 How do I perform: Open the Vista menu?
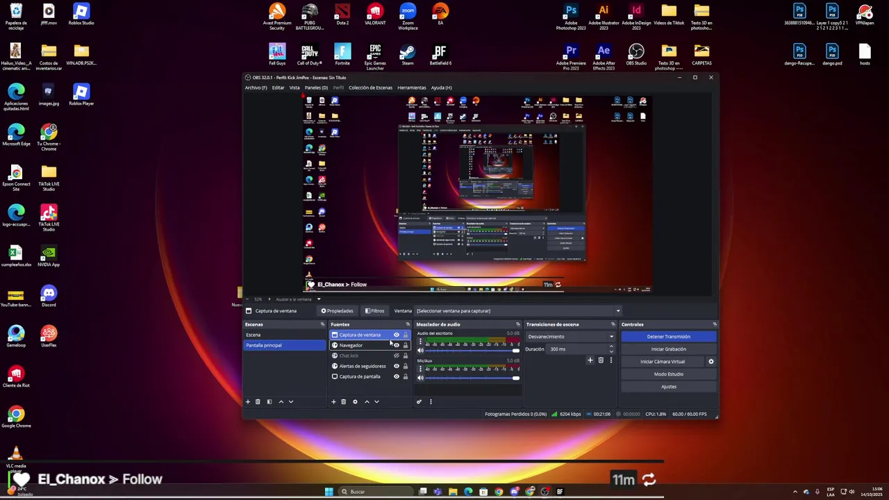click(294, 87)
